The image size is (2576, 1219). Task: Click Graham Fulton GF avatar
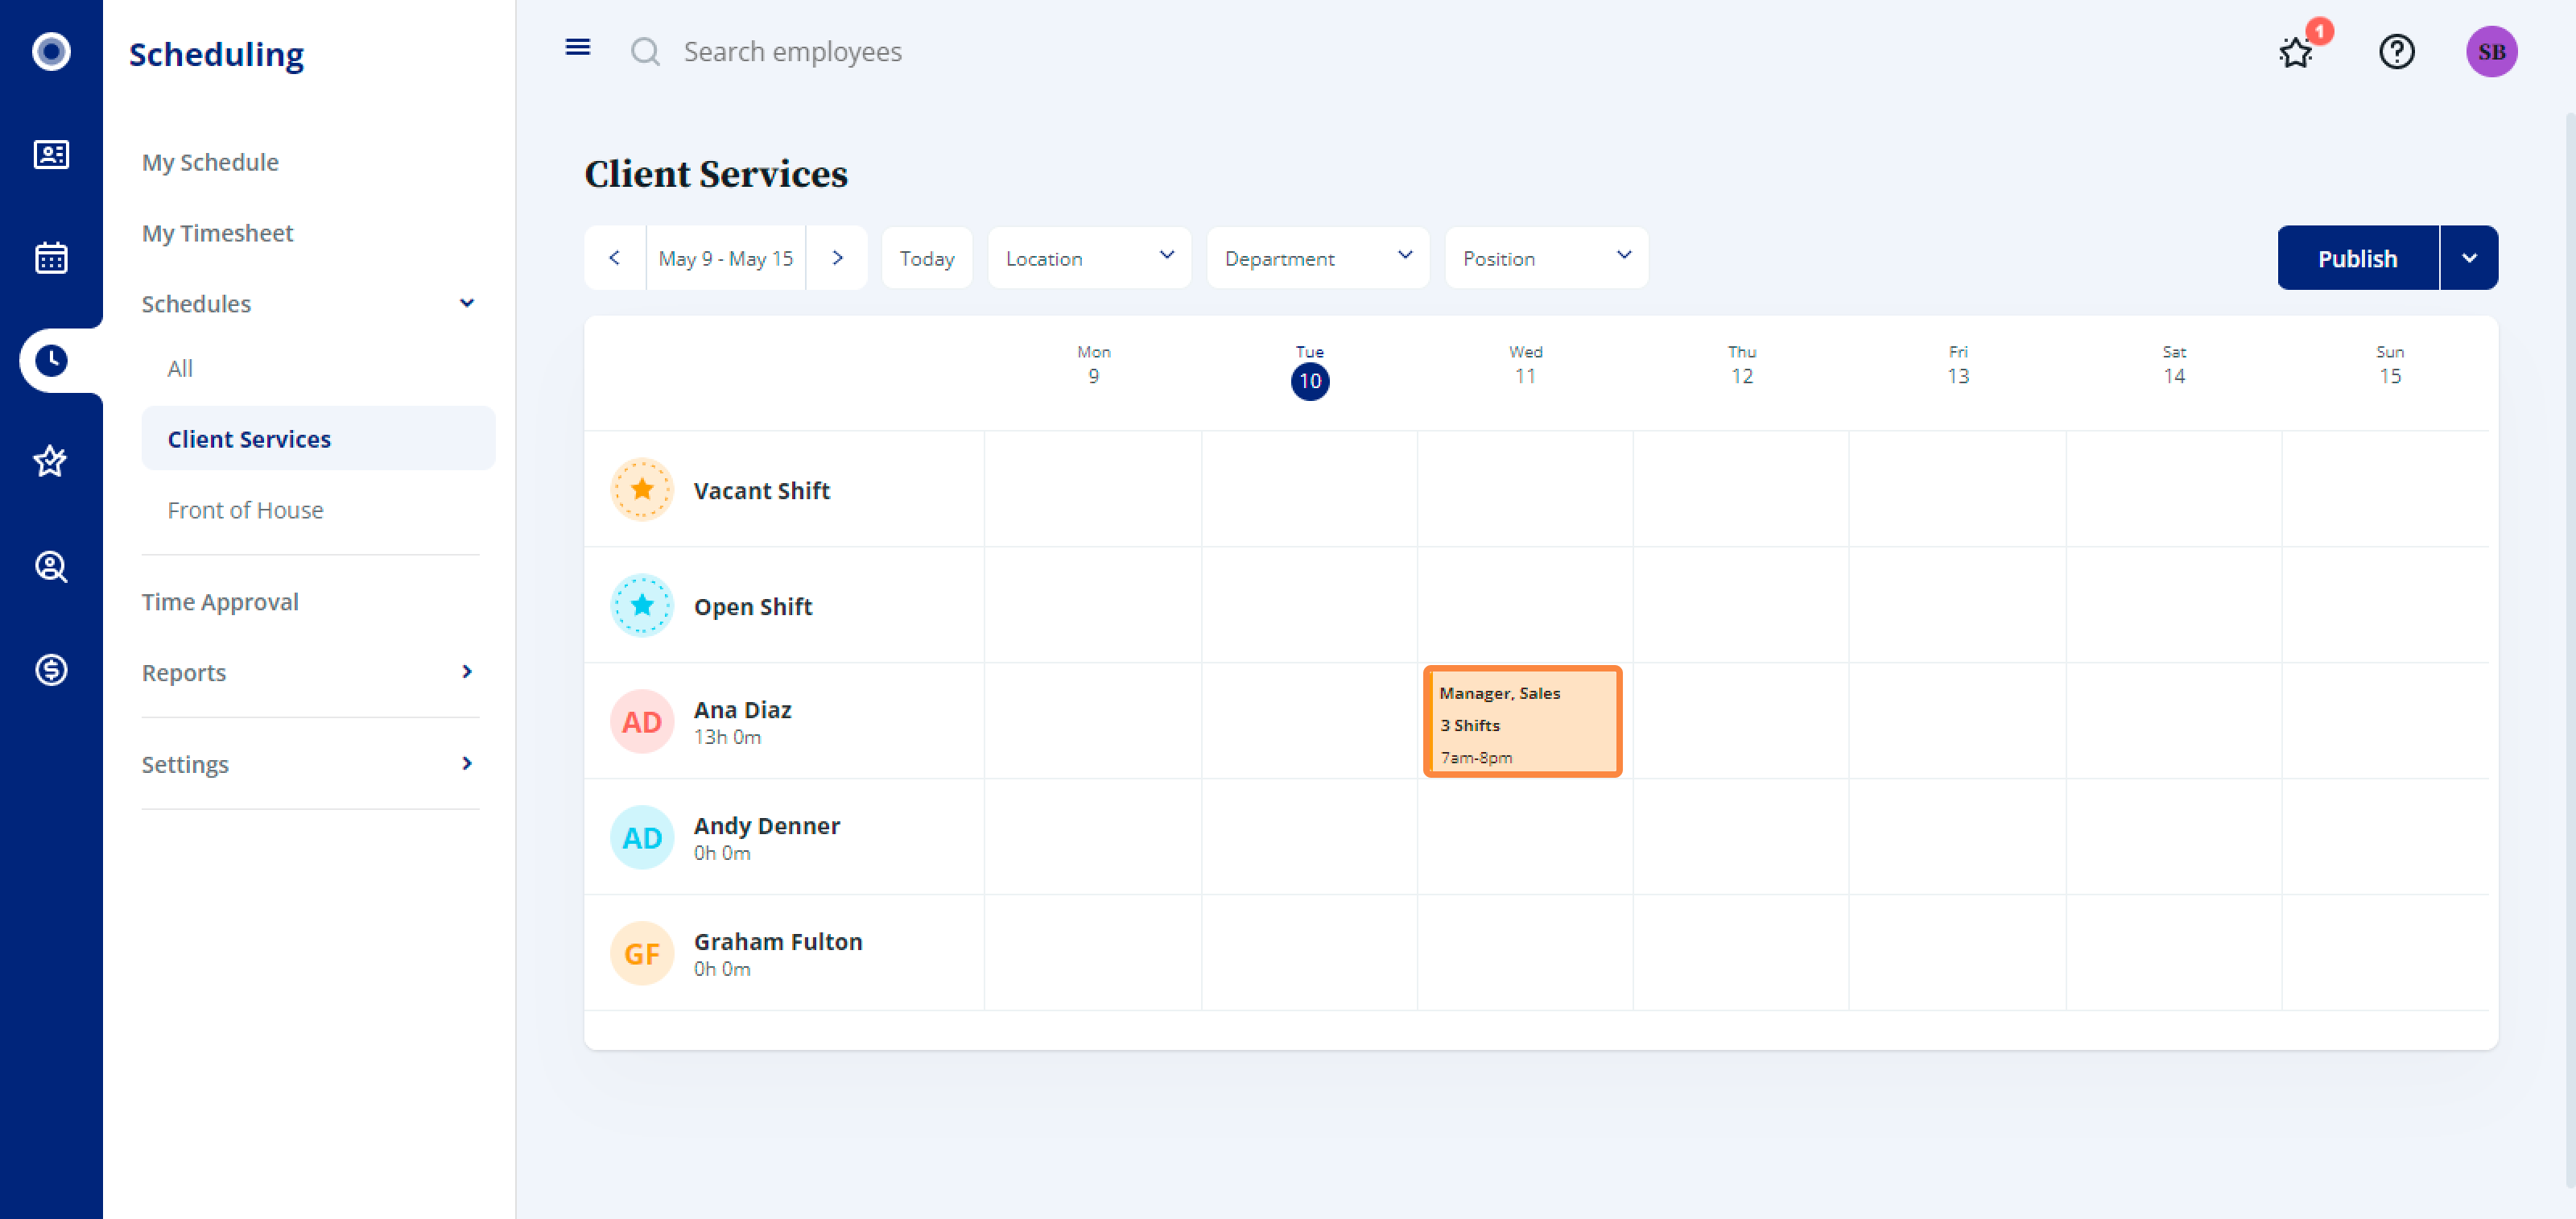[641, 953]
